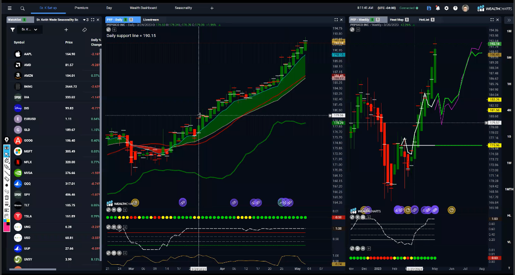Set weekly chart to 4H timeframe
Image resolution: width=515 pixels, height=275 pixels.
509,110
